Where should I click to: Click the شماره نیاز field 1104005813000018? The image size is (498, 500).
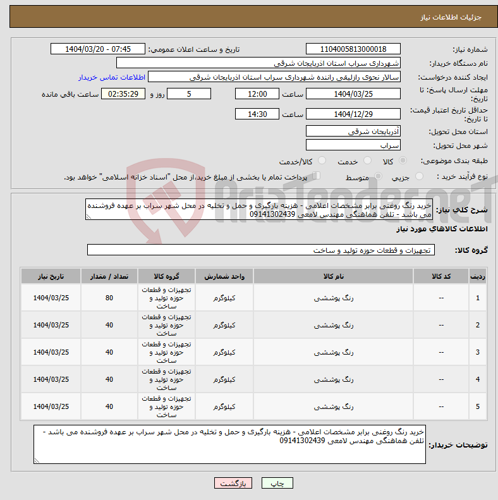[x=353, y=49]
